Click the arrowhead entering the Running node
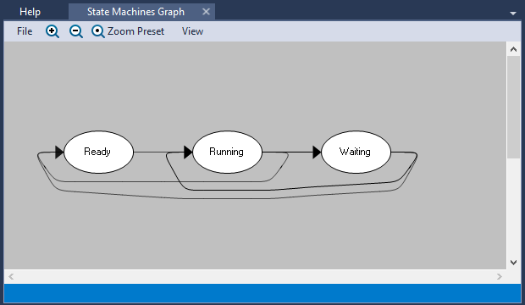 (x=188, y=152)
